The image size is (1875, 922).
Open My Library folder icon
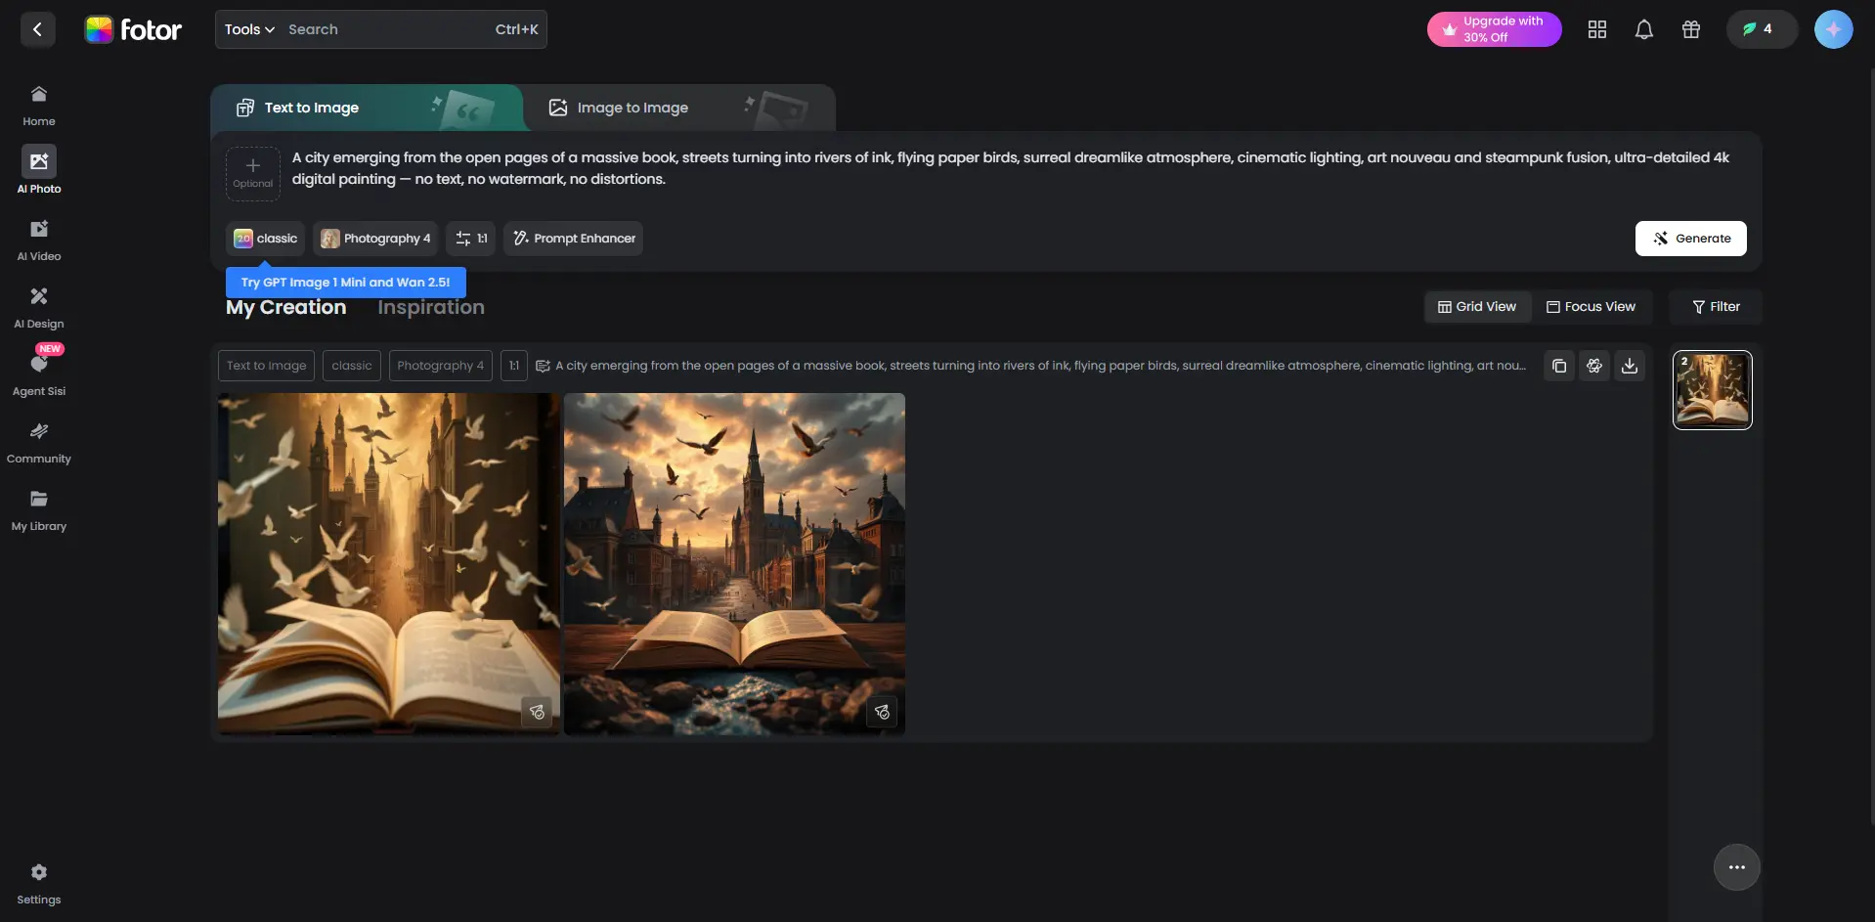coord(39,500)
